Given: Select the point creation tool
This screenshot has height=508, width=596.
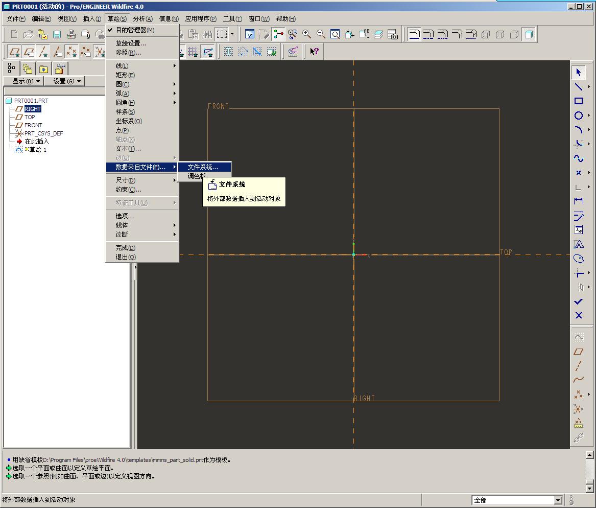Looking at the screenshot, I should pyautogui.click(x=579, y=173).
